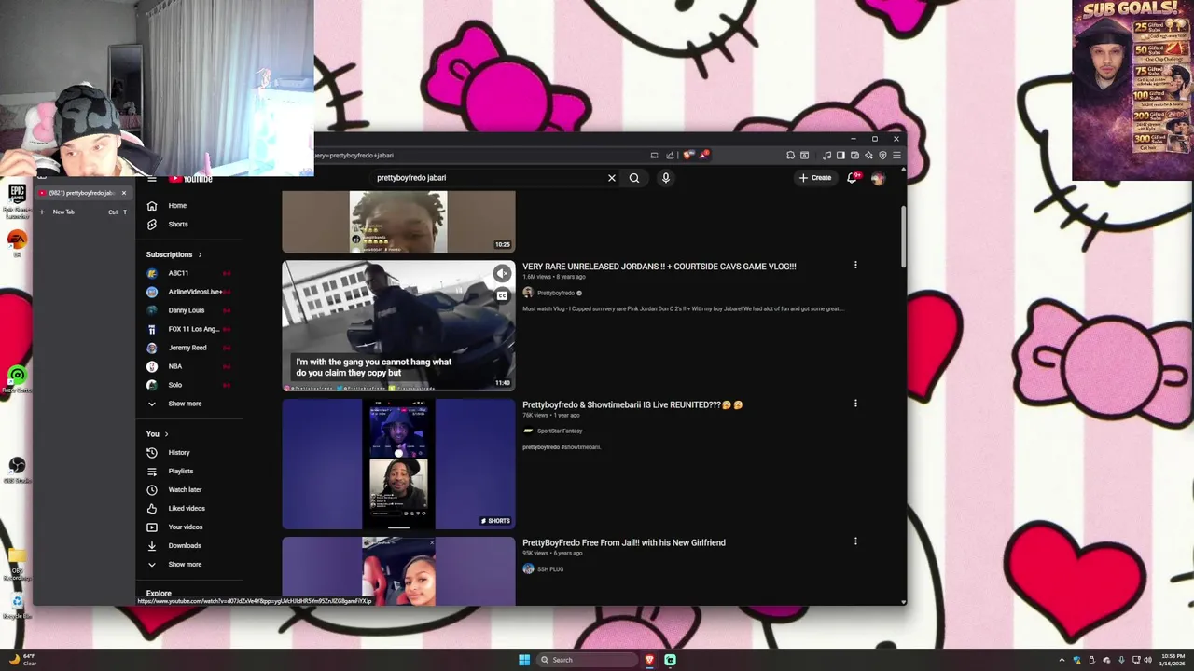Open Brave Rewards triangle icon
The height and width of the screenshot is (671, 1194).
point(703,155)
